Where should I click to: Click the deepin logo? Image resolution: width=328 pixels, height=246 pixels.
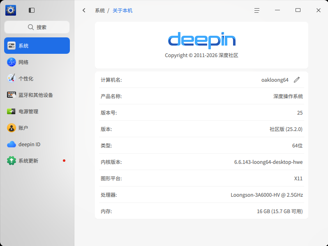tap(202, 40)
